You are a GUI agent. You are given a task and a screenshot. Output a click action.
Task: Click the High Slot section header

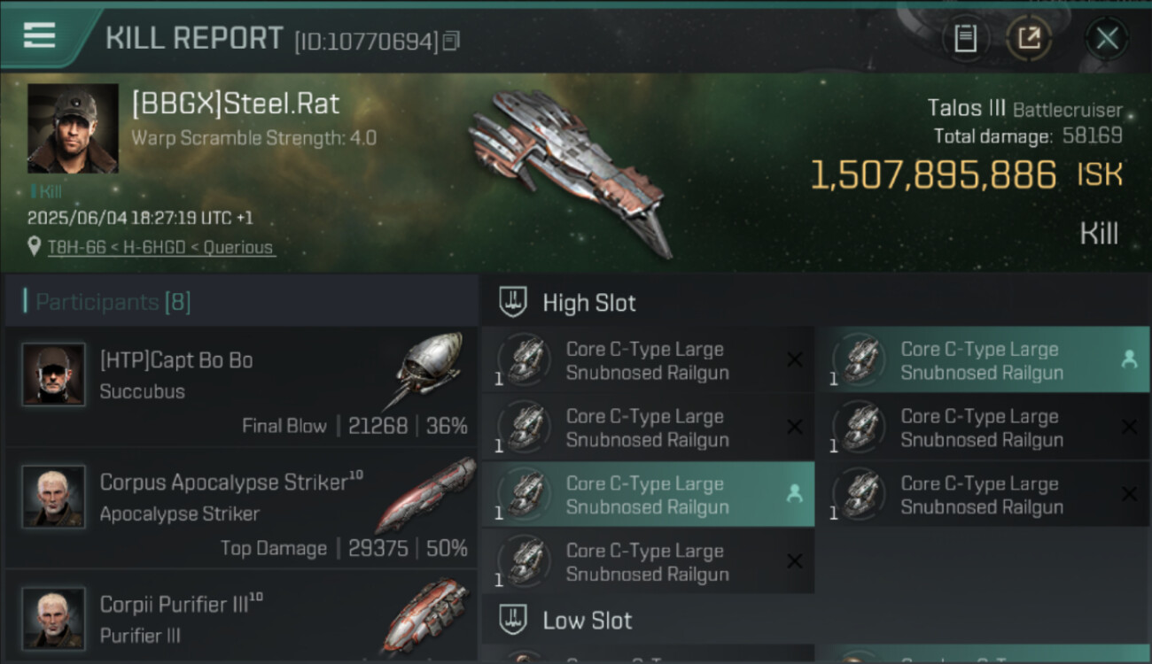point(589,303)
